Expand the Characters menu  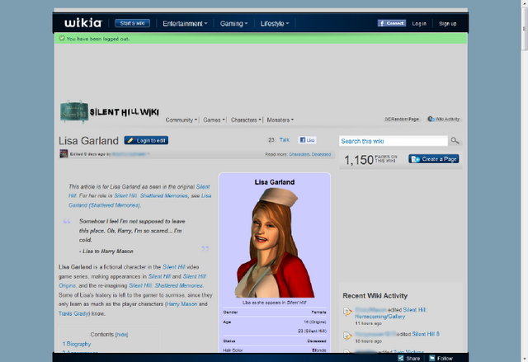pyautogui.click(x=246, y=120)
